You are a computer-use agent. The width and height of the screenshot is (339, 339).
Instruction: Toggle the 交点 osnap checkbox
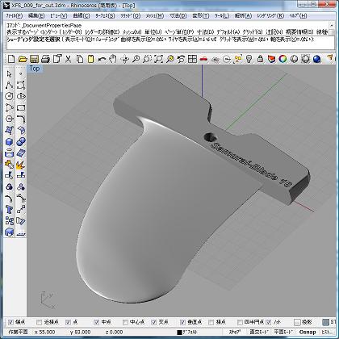(153, 322)
